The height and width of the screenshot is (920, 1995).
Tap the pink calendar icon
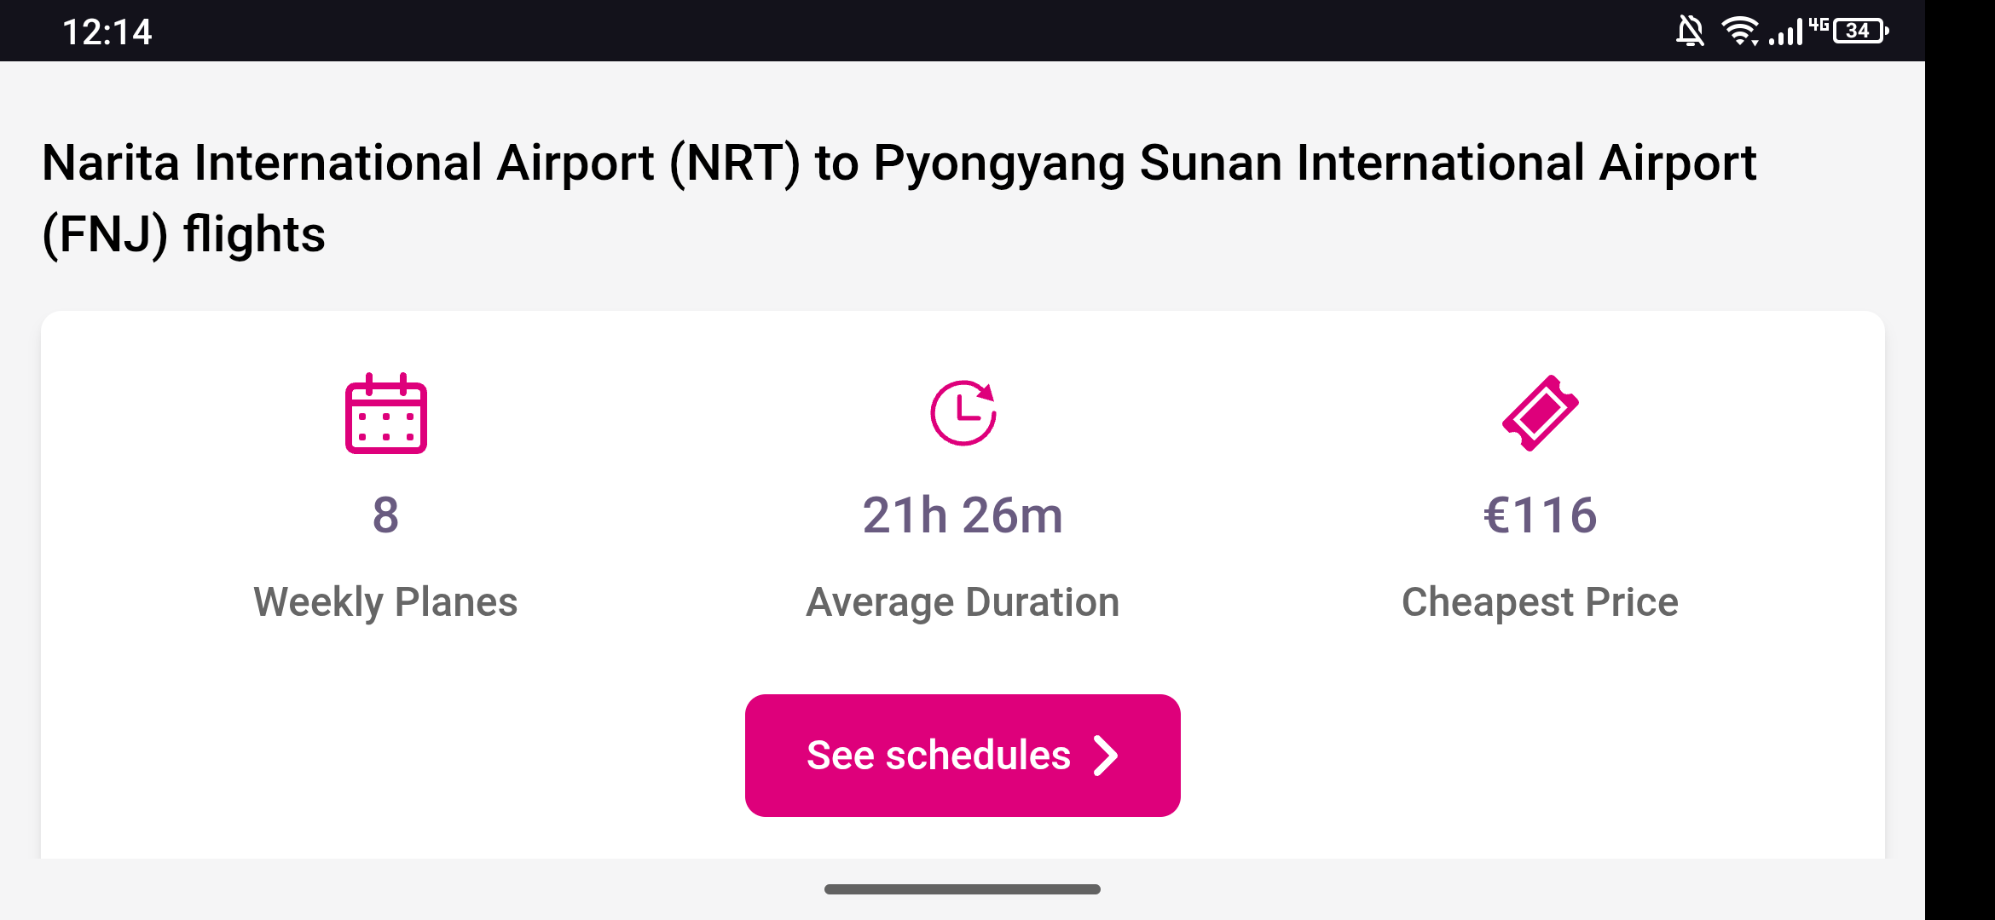[x=385, y=413]
